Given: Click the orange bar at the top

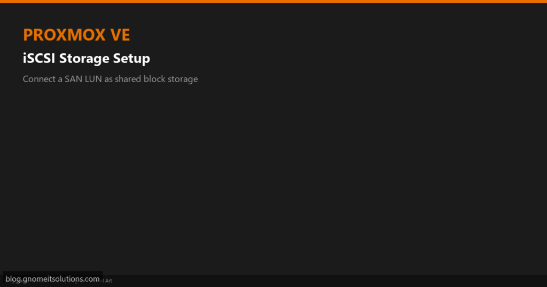Looking at the screenshot, I should point(273,2).
